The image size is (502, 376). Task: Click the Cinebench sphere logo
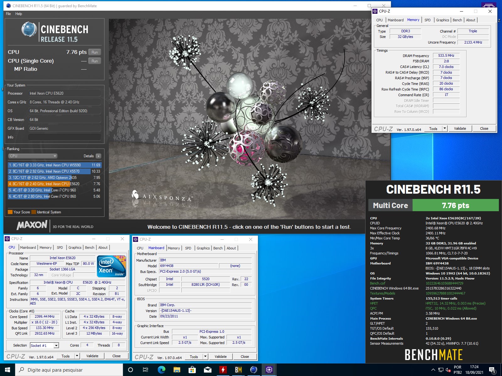(x=29, y=29)
